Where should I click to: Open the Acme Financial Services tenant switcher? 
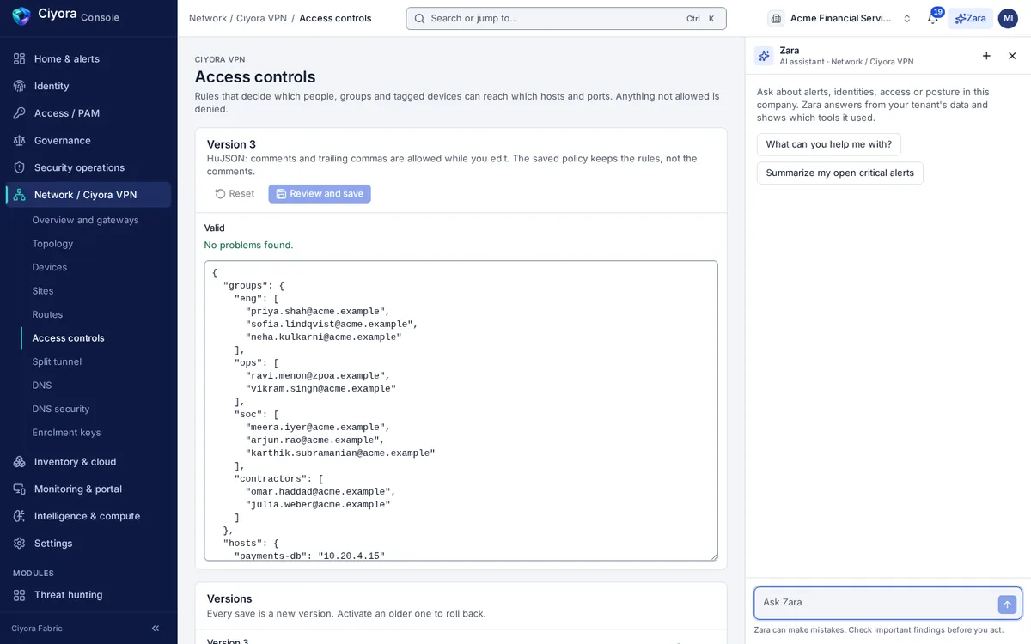tap(840, 18)
